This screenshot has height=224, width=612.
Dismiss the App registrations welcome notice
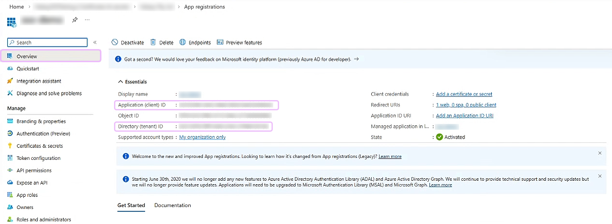click(600, 153)
